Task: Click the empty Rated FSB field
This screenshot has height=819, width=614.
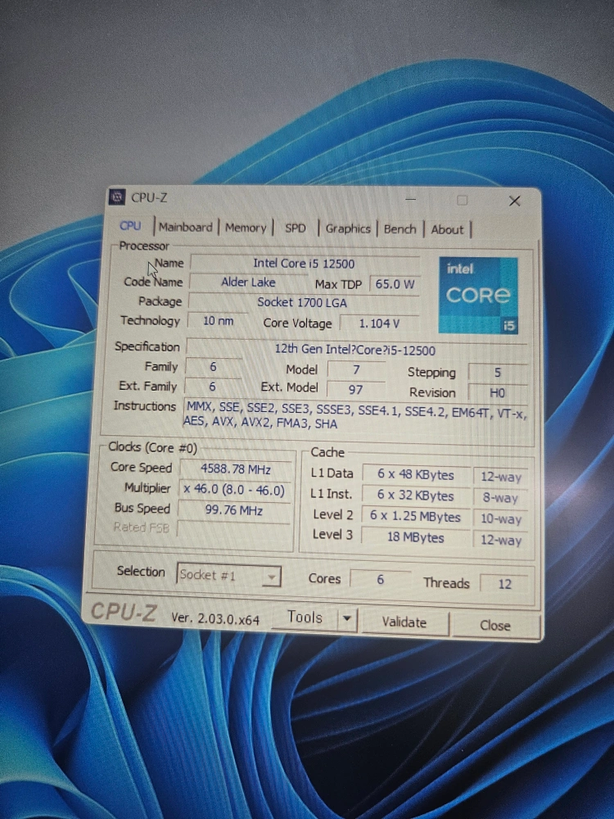Action: pyautogui.click(x=233, y=530)
